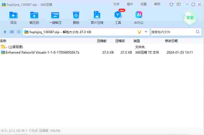This screenshot has width=204, height=135.
Task: Click the 安全 security shield badge
Action: tap(190, 18)
